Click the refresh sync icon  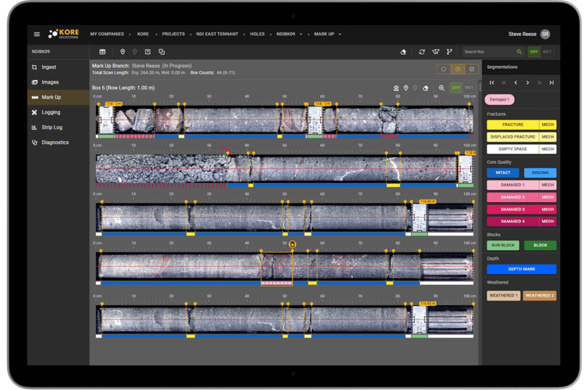click(x=422, y=52)
